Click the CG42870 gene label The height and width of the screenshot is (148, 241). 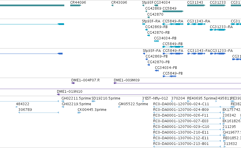click(x=155, y=14)
